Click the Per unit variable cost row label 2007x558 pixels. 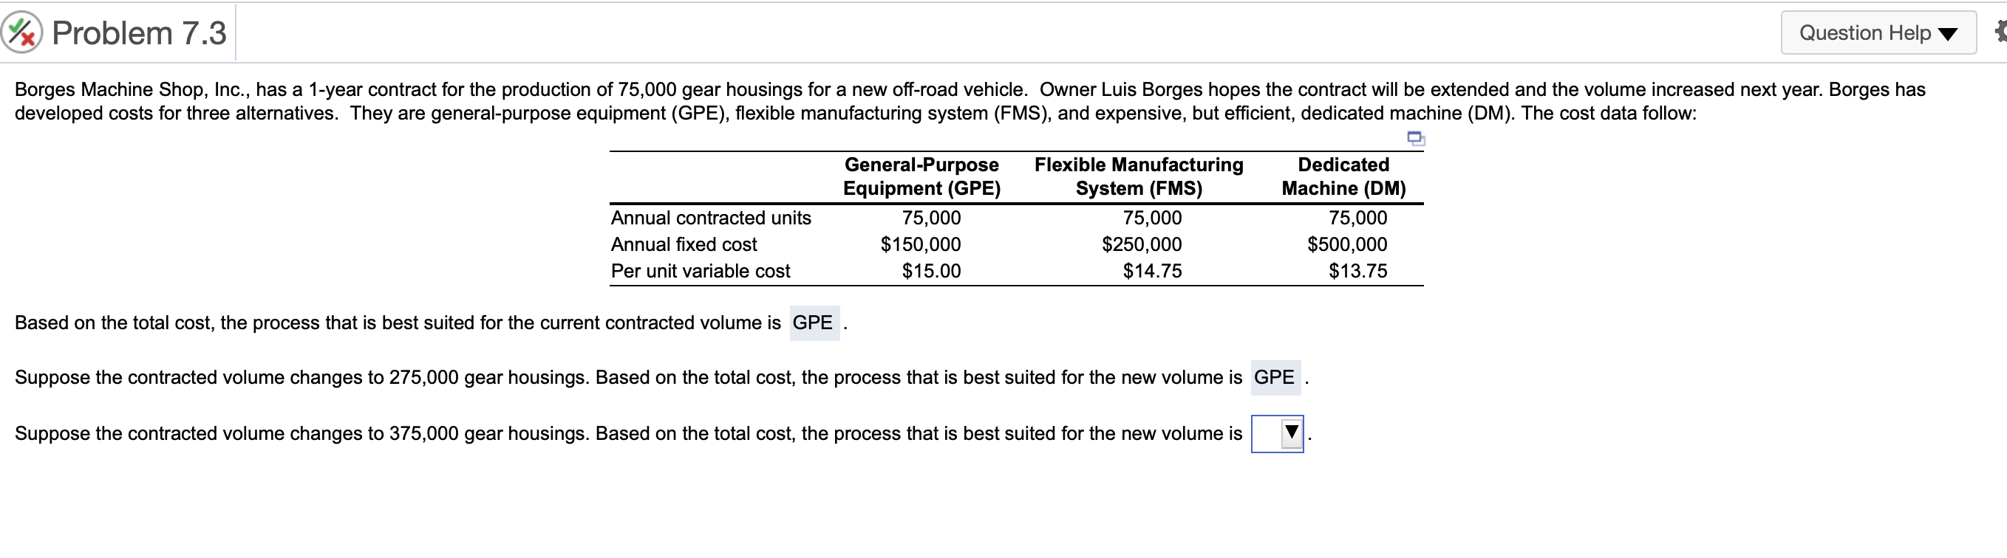(700, 271)
